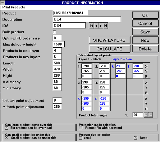Toggle Small product can be under this

click(7, 138)
